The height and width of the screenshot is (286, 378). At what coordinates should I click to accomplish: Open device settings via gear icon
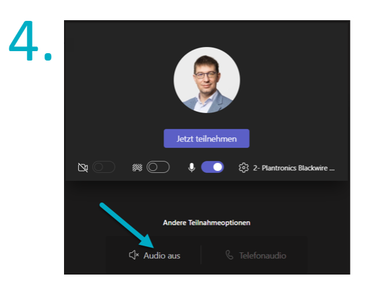coord(243,168)
